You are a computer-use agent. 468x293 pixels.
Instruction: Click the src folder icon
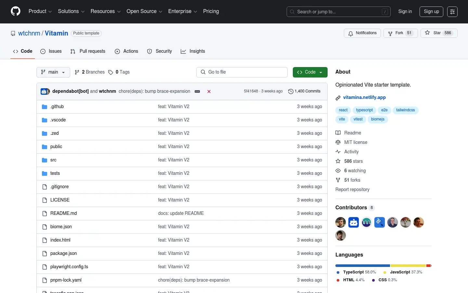tap(45, 160)
